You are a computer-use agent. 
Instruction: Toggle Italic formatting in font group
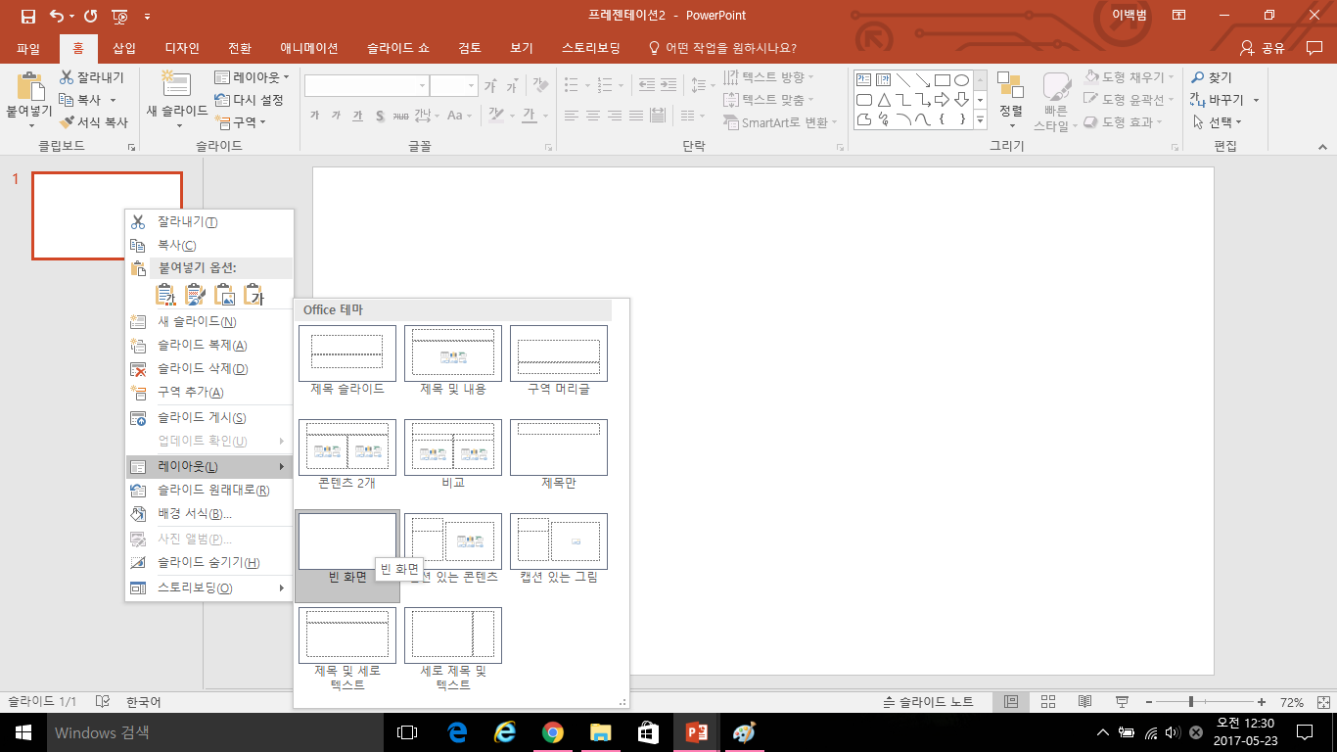pyautogui.click(x=336, y=116)
